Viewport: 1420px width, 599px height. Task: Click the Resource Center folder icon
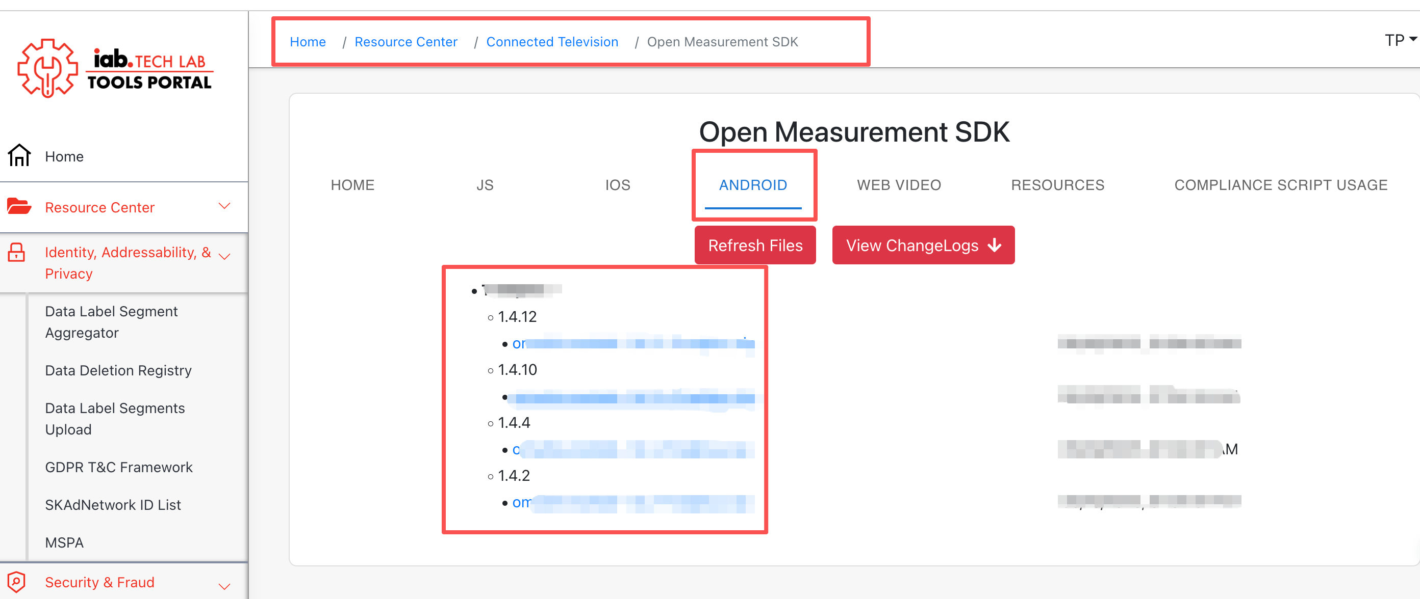point(19,207)
